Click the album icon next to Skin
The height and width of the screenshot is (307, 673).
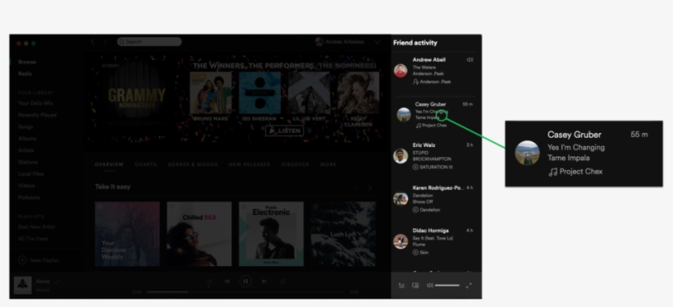pyautogui.click(x=415, y=253)
